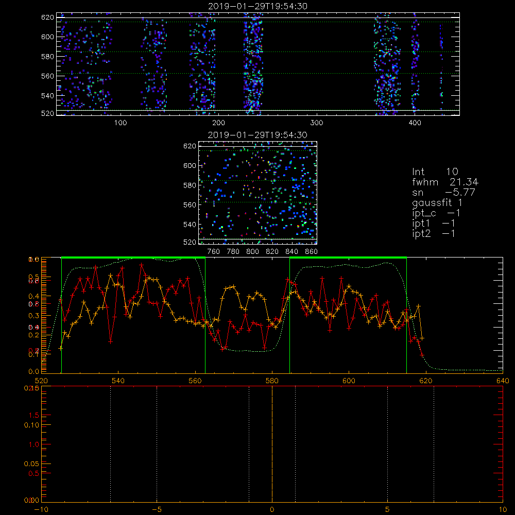Select the 'sn -5.77' readout line
Screen dimensions: 515x515
point(443,192)
